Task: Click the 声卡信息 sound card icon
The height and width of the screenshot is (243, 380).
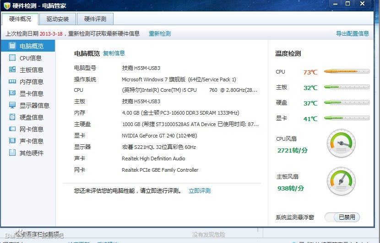Action: point(12,141)
